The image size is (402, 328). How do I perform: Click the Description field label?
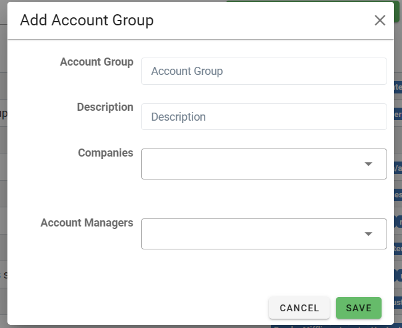click(105, 107)
